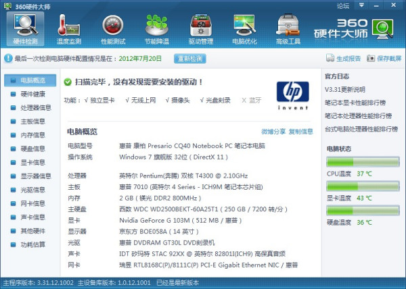Click the Presario CQ40 Notebook PC model text
Image resolution: width=406 pixels, height=289 pixels.
(192, 146)
